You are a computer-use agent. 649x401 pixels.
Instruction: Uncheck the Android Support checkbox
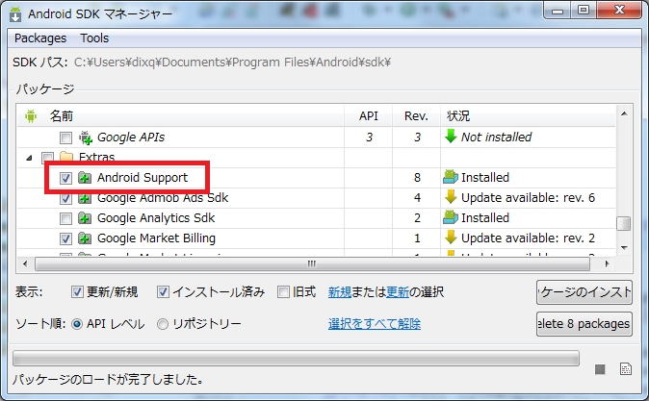pyautogui.click(x=65, y=178)
